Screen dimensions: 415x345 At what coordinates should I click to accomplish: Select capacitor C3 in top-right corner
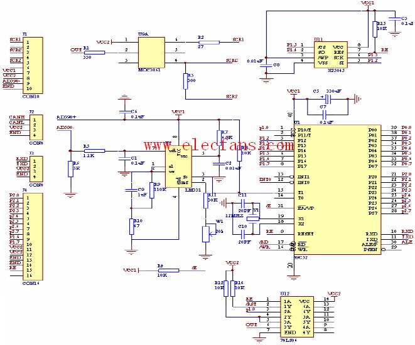click(394, 20)
